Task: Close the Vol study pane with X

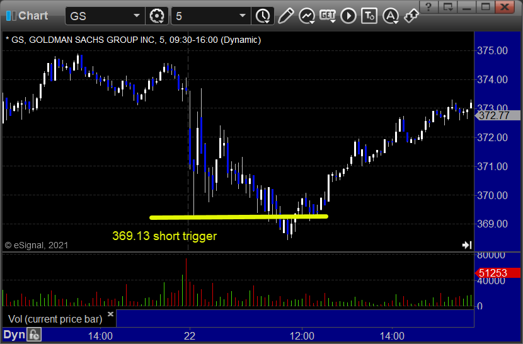Action: pyautogui.click(x=110, y=314)
